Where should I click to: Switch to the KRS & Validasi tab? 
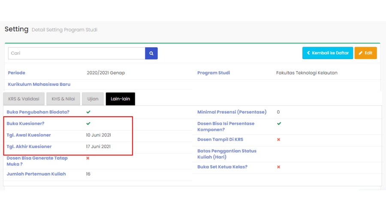pos(24,99)
